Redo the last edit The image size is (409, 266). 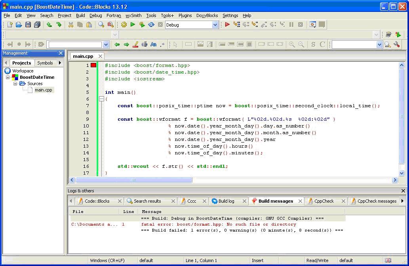tap(59, 25)
